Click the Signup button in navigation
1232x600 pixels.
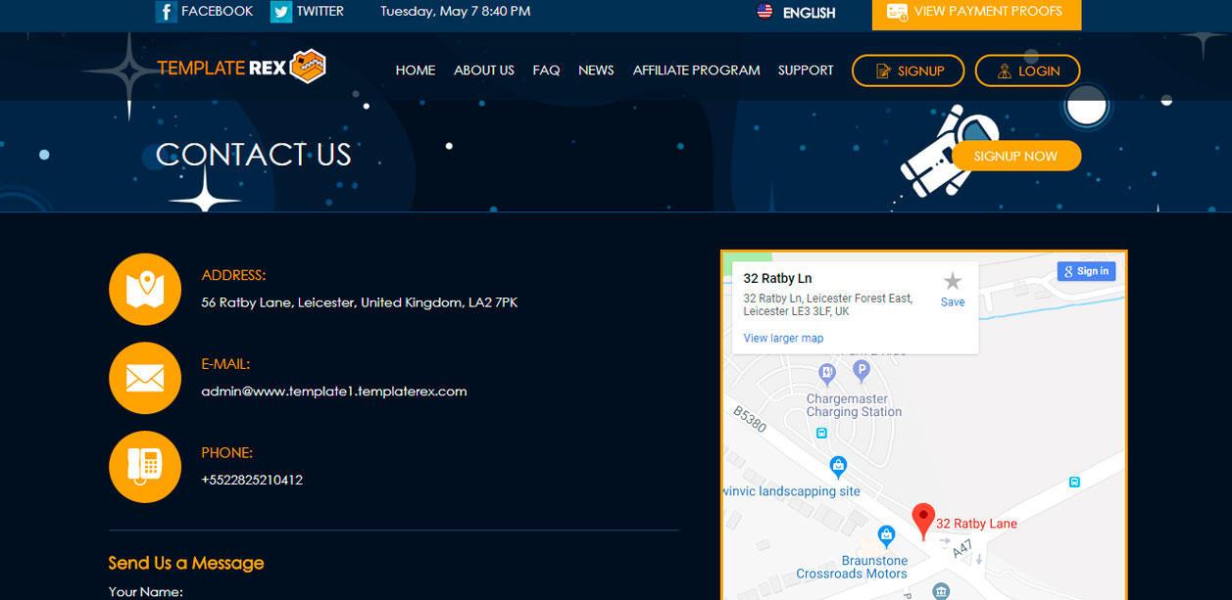[909, 70]
